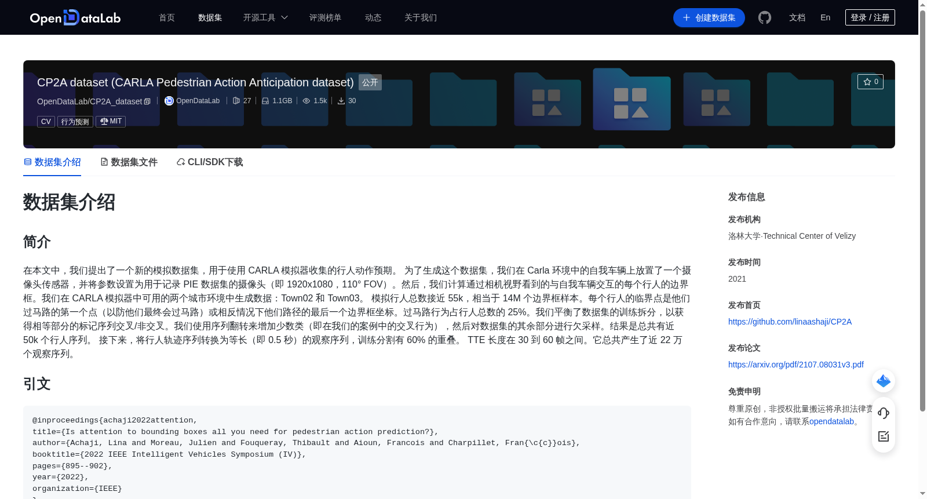Switch to CLI/SDK下载 tab

210,162
